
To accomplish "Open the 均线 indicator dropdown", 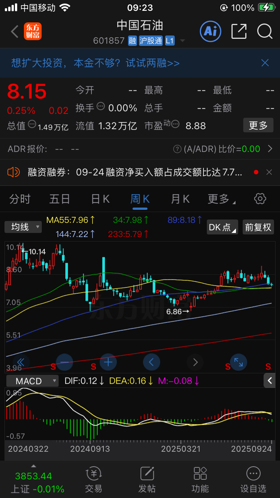I will [x=23, y=227].
